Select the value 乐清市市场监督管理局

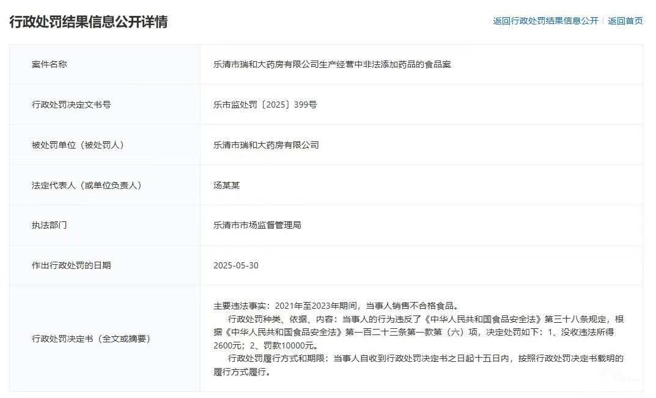(x=257, y=225)
